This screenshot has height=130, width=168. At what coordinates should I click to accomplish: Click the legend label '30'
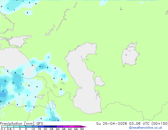(x=58, y=129)
